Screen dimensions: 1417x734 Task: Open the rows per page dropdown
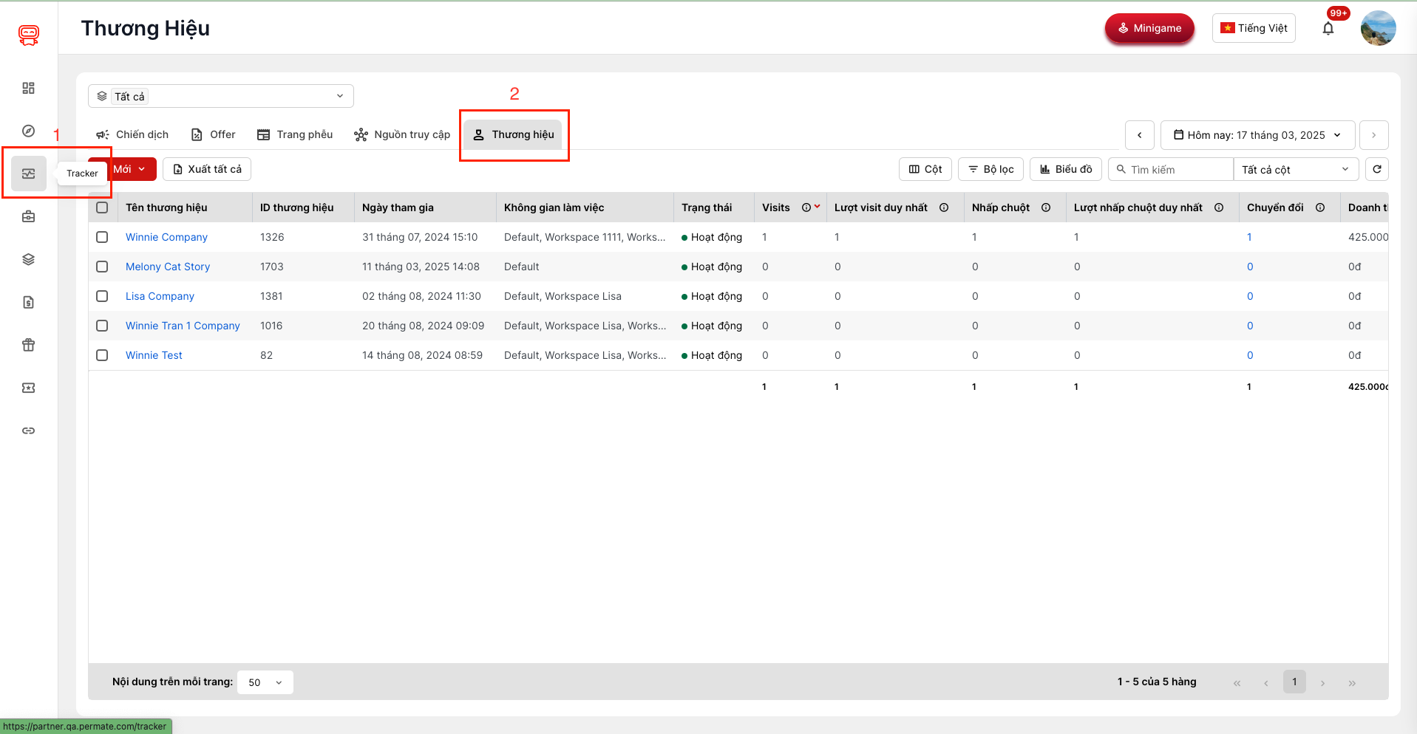click(x=265, y=682)
